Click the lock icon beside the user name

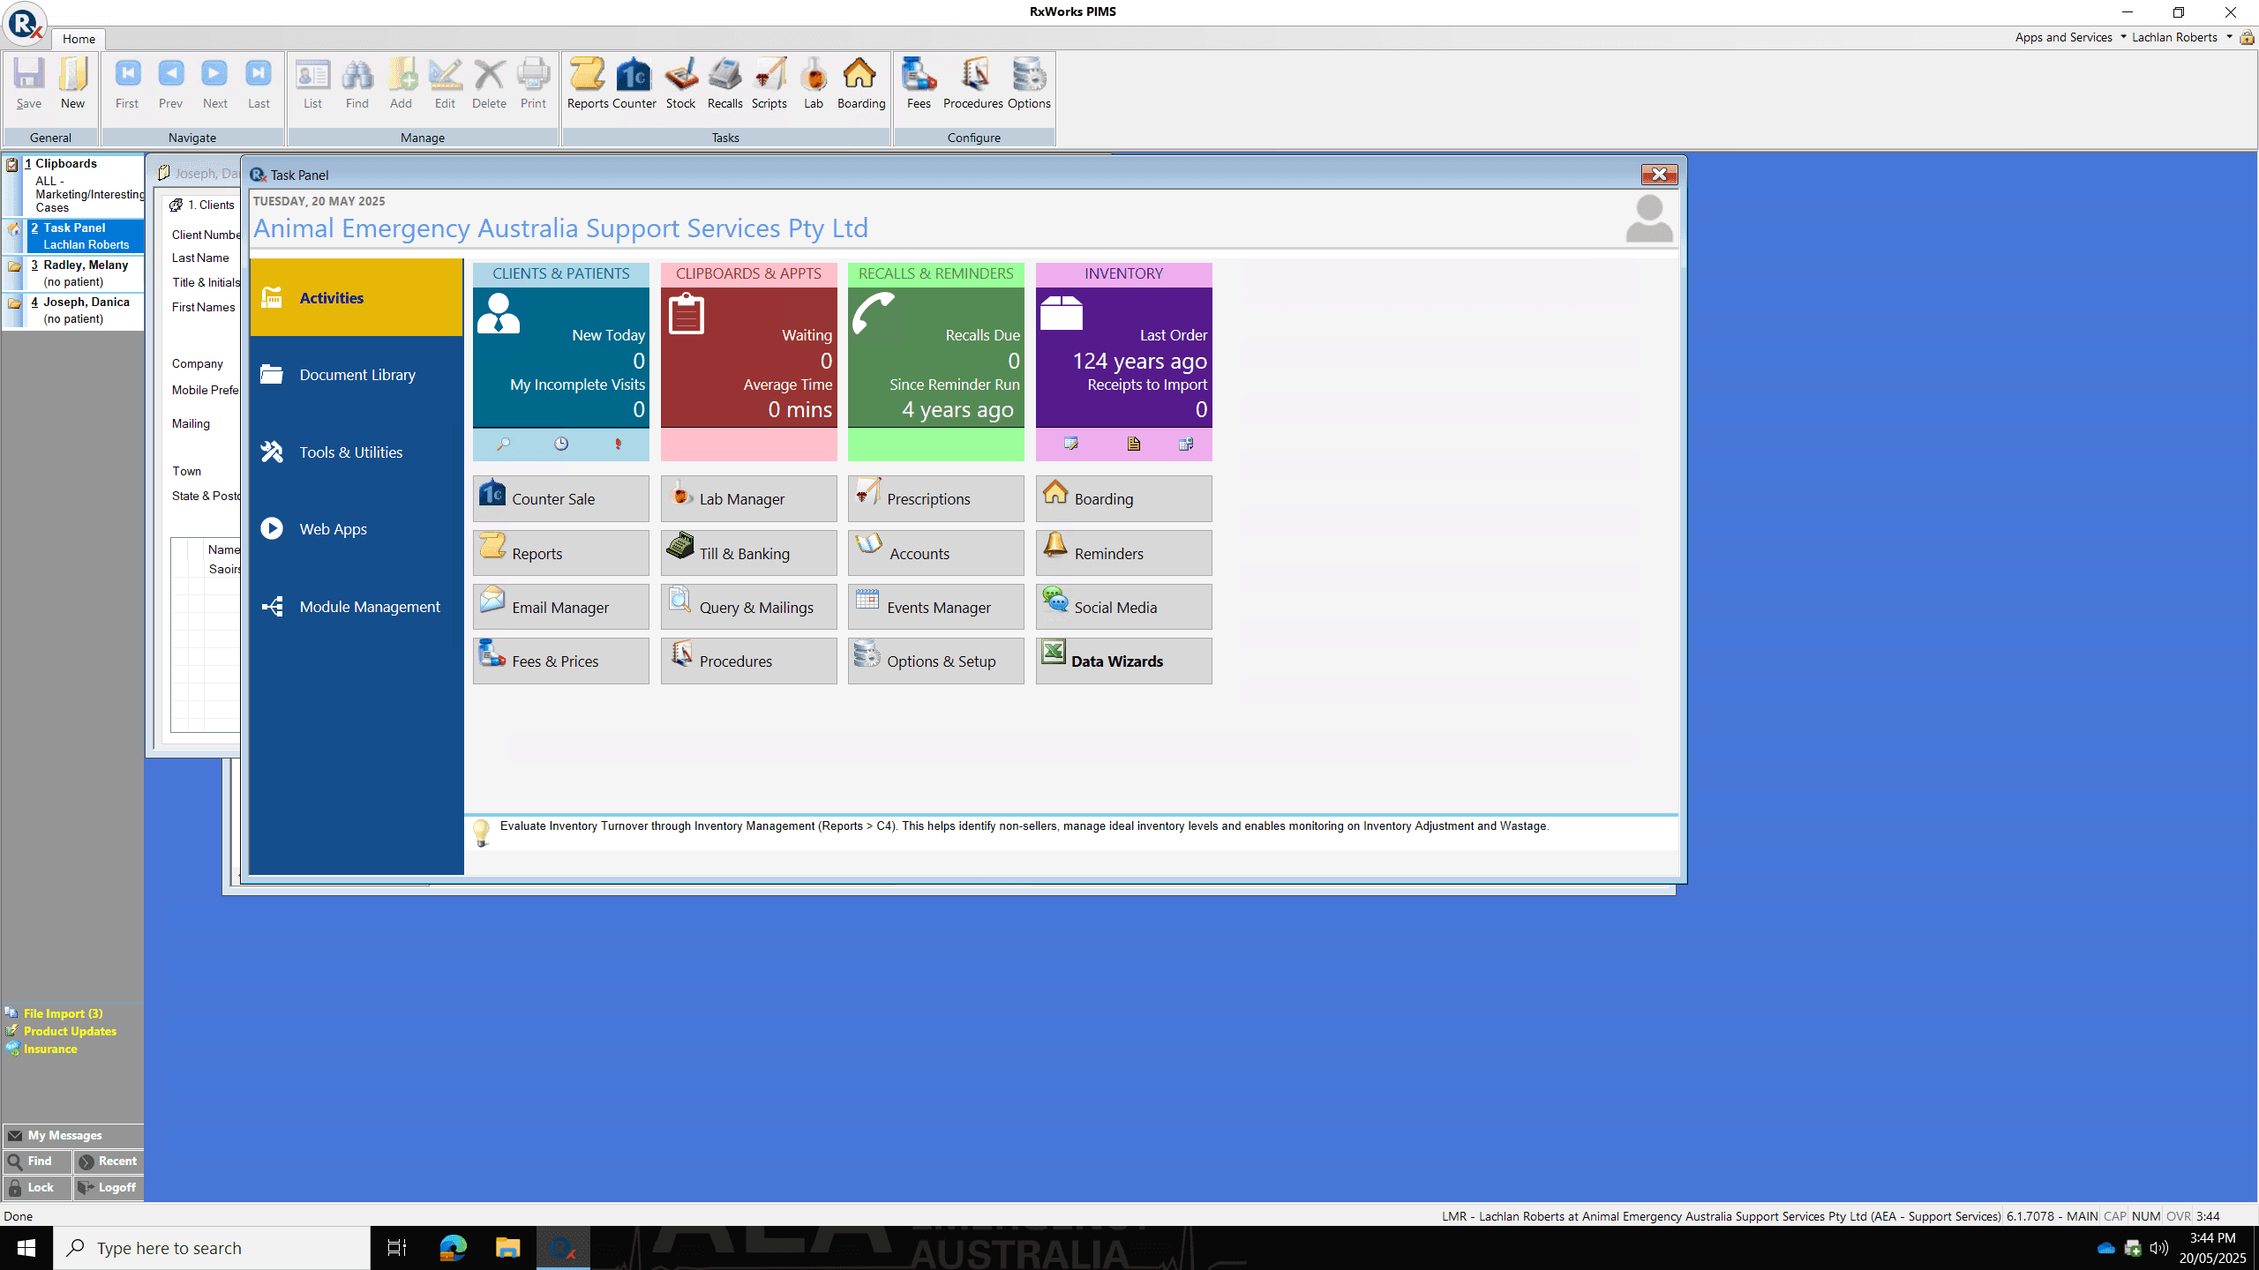coord(2247,38)
